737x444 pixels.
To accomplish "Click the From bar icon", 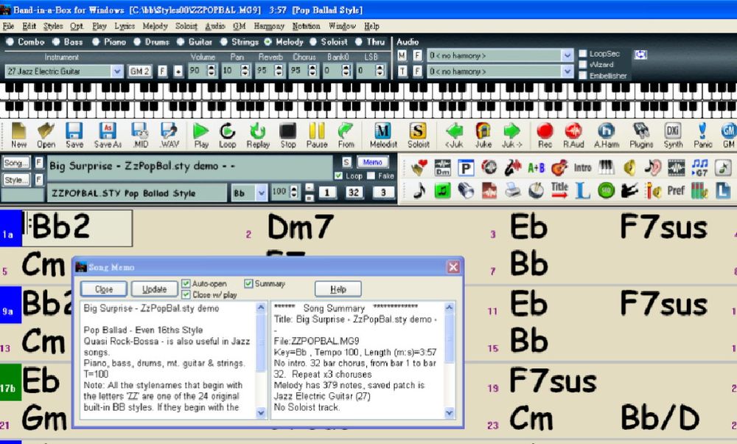I will (346, 136).
